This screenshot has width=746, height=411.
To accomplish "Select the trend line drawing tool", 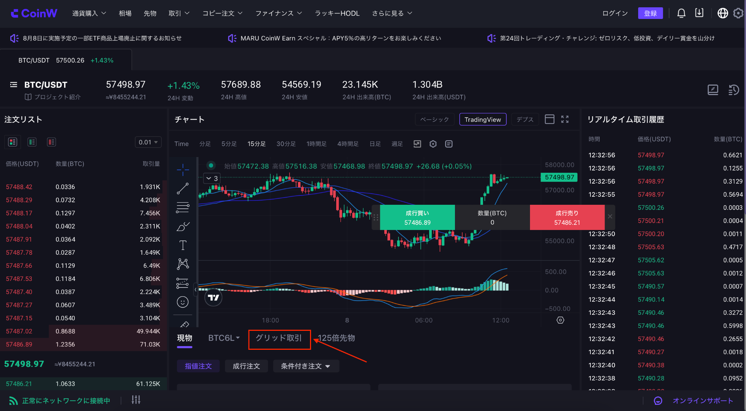I will click(182, 189).
